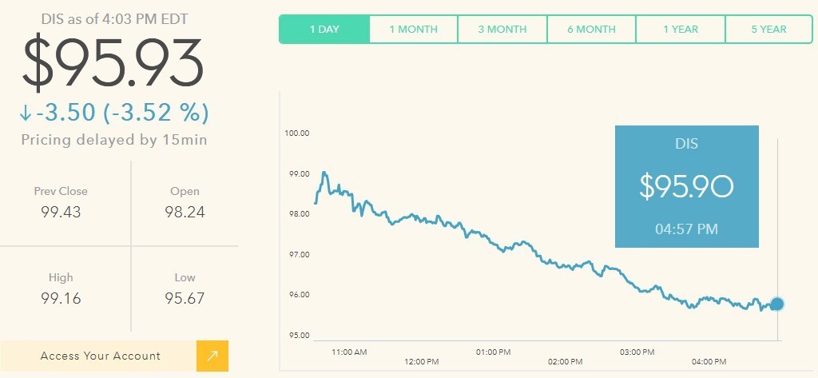This screenshot has height=378, width=818.
Task: Click the Open value 98.24
Action: point(185,212)
